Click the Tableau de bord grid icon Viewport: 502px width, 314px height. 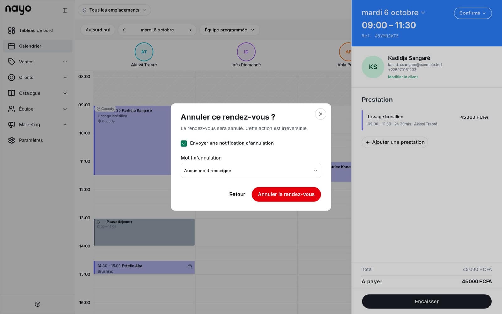pyautogui.click(x=12, y=30)
